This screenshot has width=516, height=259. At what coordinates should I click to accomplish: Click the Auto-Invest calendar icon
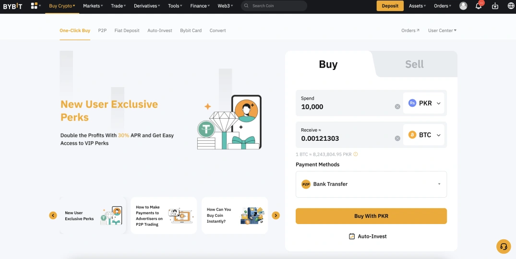click(352, 236)
